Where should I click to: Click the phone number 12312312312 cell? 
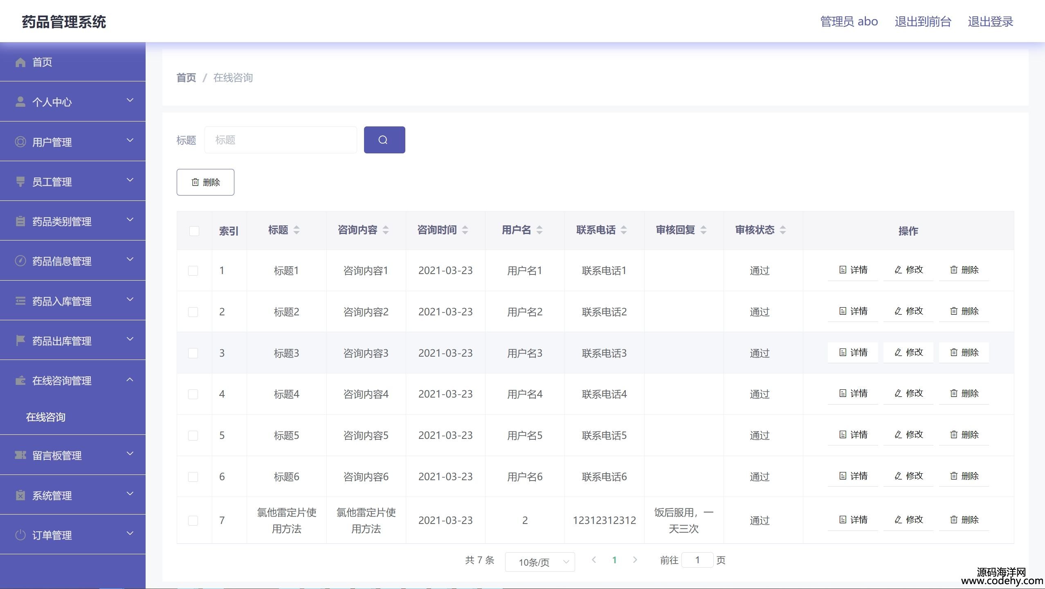point(604,521)
